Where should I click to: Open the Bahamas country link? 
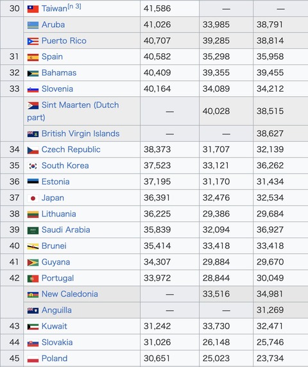pyautogui.click(x=59, y=73)
